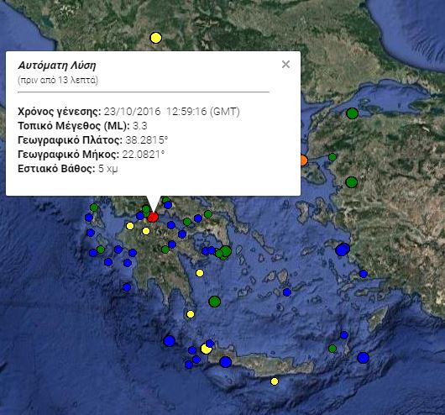Select the isolated blue marker southwest of Peloponnese
The image size is (445, 415).
tap(127, 287)
